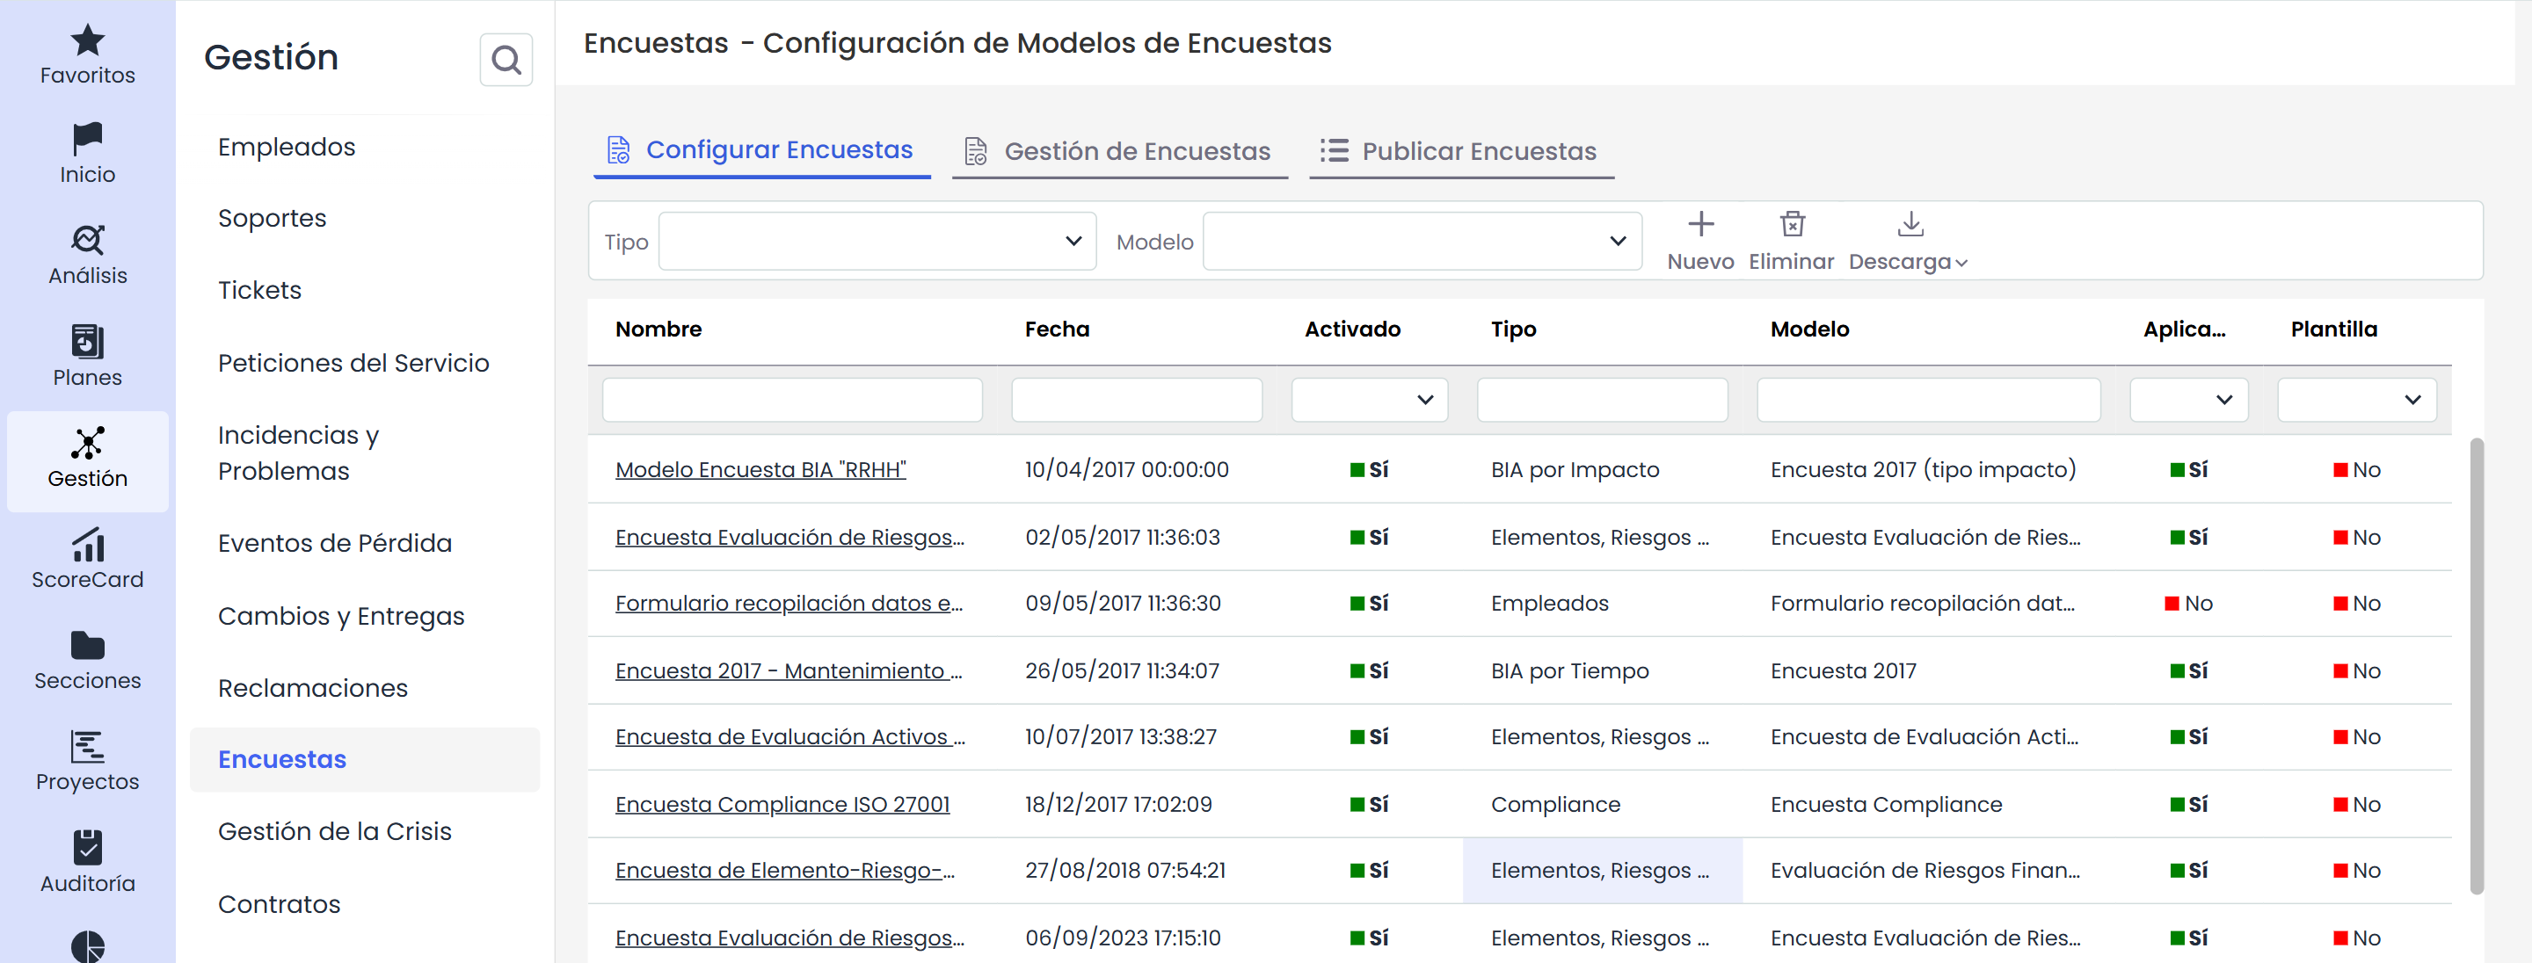This screenshot has height=963, width=2532.
Task: Open Cambios y Entregas menu item
Action: point(341,616)
